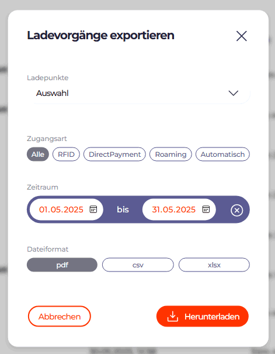275x354 pixels.
Task: Pick the Automatisch access type chip
Action: tap(222, 154)
